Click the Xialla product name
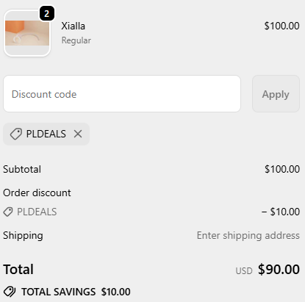 click(73, 26)
